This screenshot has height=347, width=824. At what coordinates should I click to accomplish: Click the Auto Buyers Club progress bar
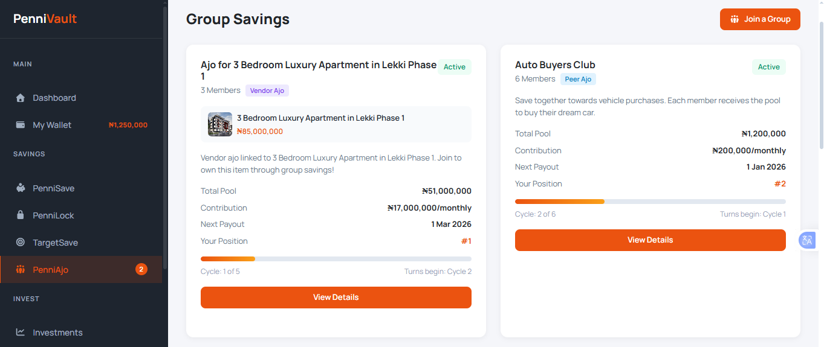point(650,202)
